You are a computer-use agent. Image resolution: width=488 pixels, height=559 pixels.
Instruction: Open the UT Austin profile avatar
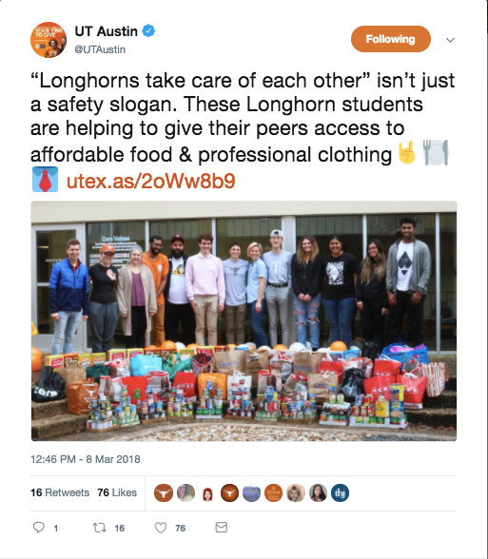(49, 40)
